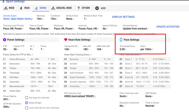Click the plus circle icon beside ADD
Viewport: 189px width, 112px height.
[97, 8]
